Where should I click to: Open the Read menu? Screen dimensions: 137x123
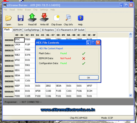click(12, 10)
